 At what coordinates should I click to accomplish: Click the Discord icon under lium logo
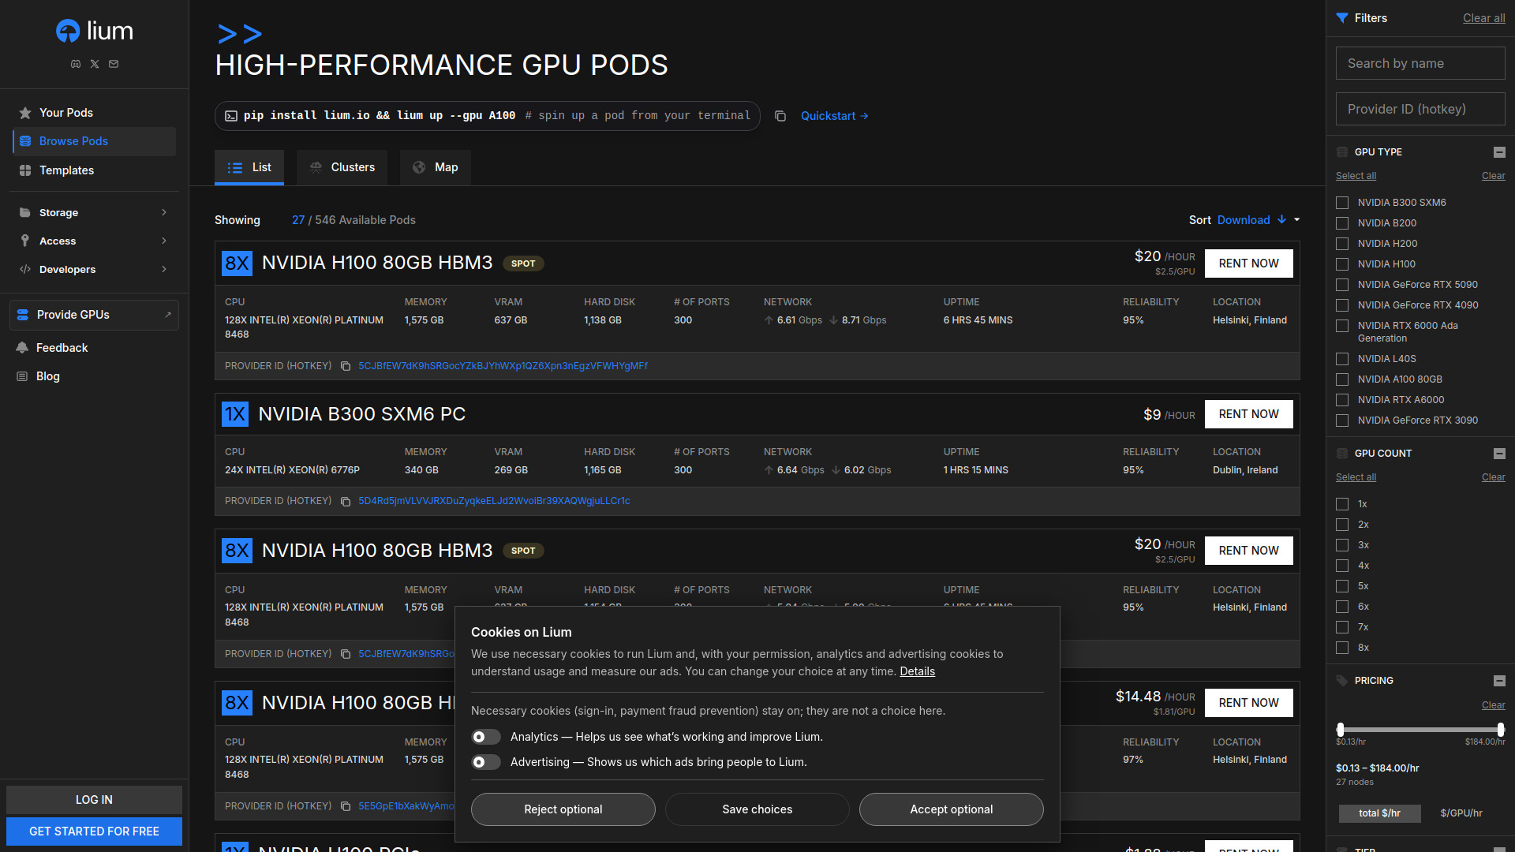tap(76, 64)
